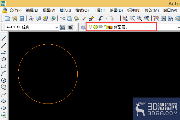Click the Zoom Window icon
This screenshot has height=120, width=180.
[x=140, y=18]
